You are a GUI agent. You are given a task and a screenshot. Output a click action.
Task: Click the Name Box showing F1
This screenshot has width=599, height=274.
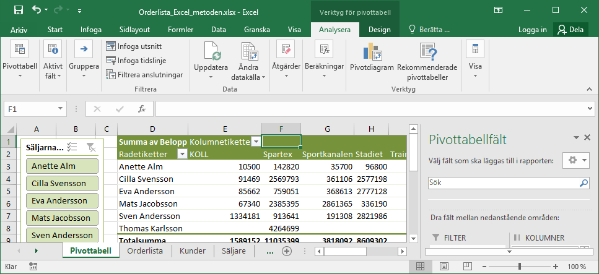point(29,109)
